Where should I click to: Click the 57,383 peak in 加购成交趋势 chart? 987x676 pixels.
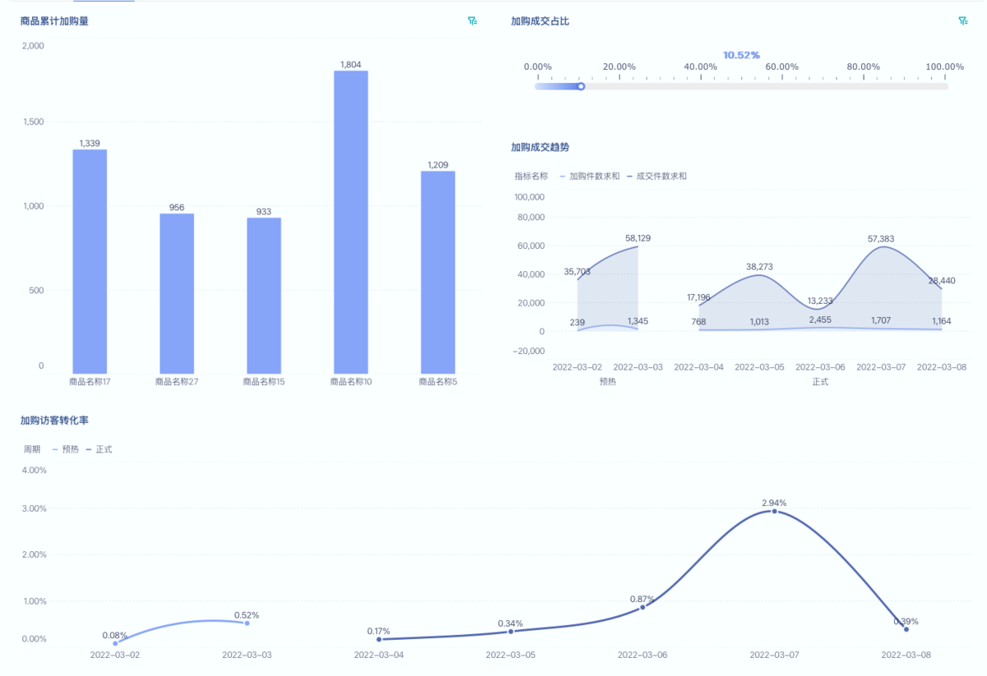881,247
